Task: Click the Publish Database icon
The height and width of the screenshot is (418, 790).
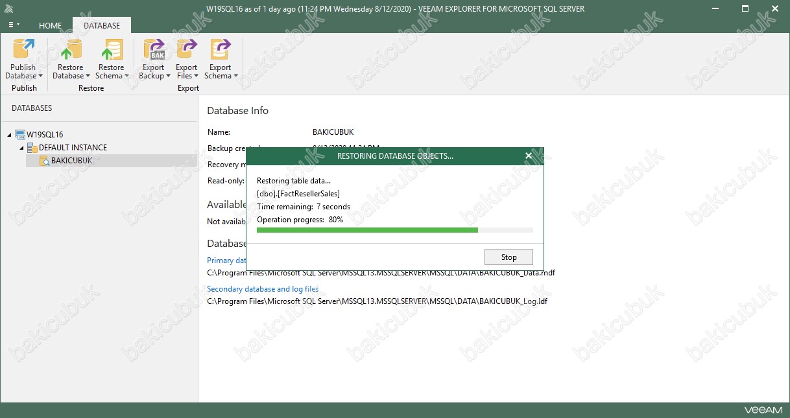Action: (23, 49)
